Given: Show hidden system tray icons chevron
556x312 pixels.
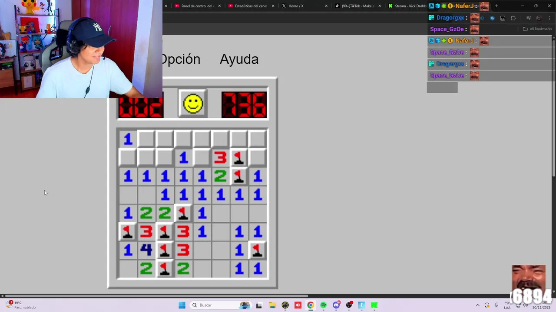Looking at the screenshot, I should 478,305.
